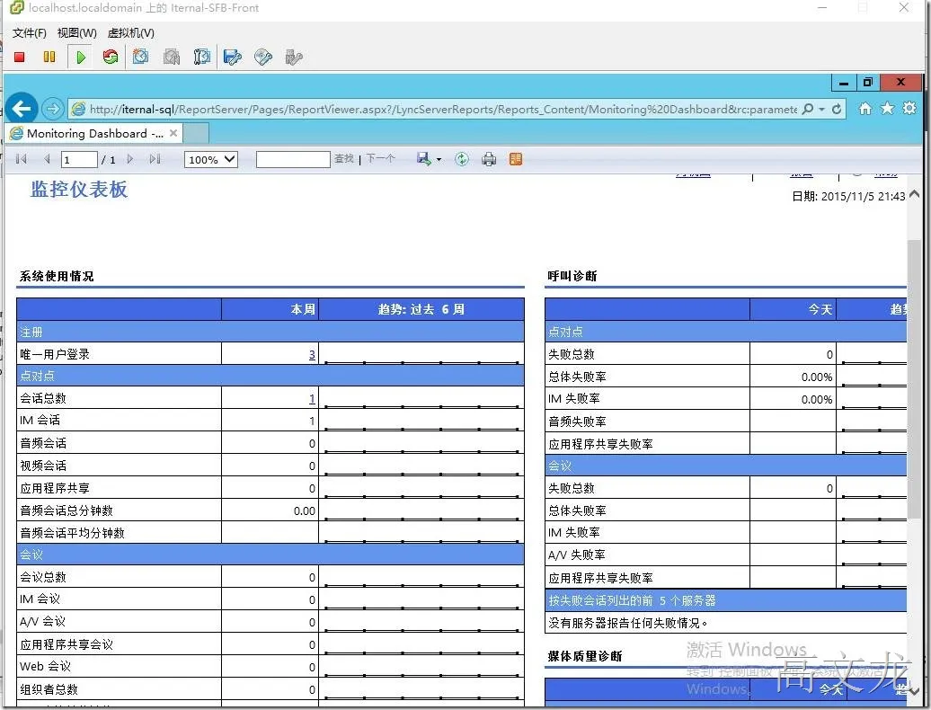Go to previous report page
The height and width of the screenshot is (710, 931).
point(47,159)
